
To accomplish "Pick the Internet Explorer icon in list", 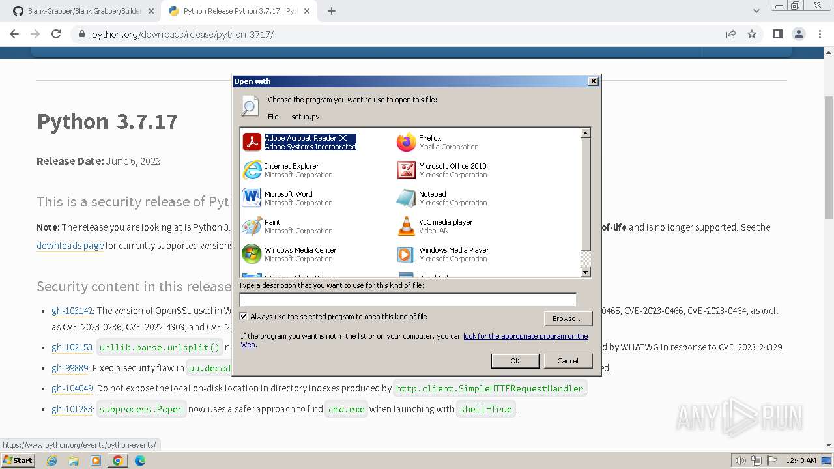I will 252,170.
